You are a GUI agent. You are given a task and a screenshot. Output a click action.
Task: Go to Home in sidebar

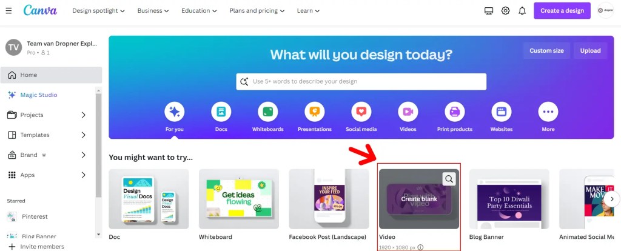pos(51,75)
